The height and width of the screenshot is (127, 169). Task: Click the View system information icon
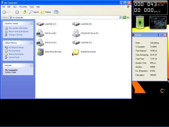point(6,28)
